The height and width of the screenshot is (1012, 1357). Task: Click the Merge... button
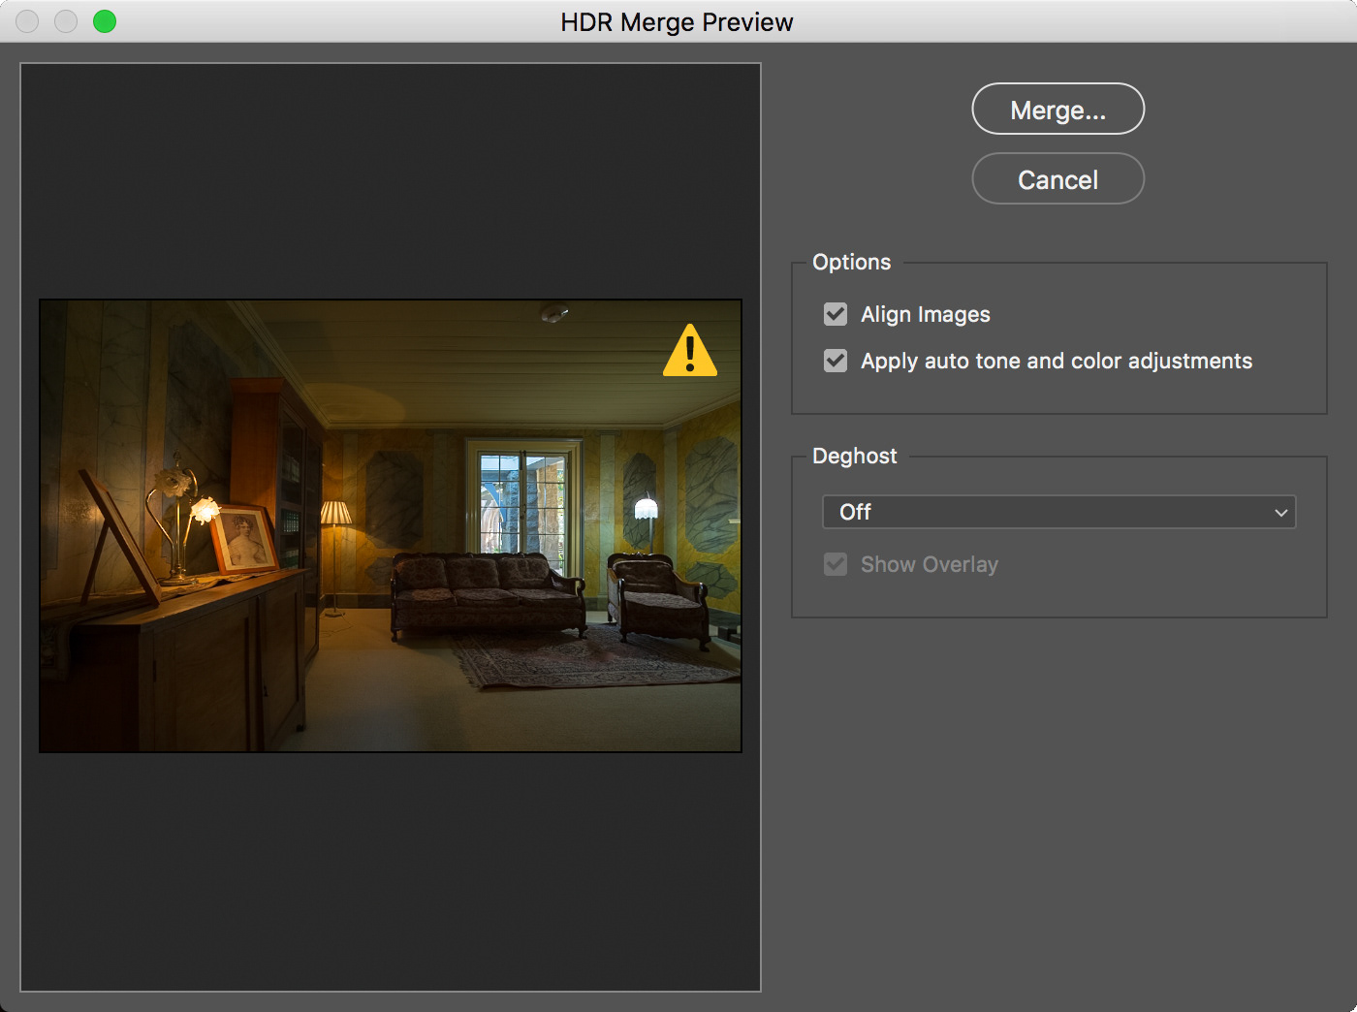1057,110
